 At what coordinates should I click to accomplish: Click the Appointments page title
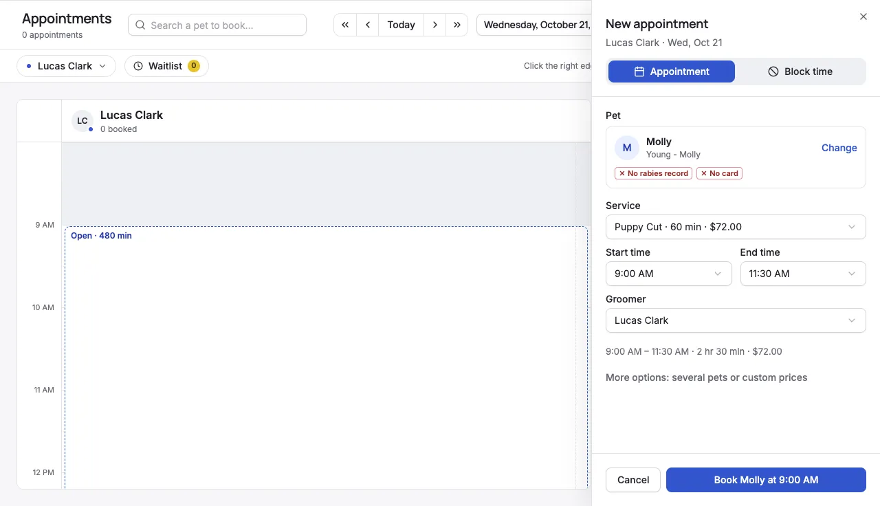pyautogui.click(x=67, y=19)
